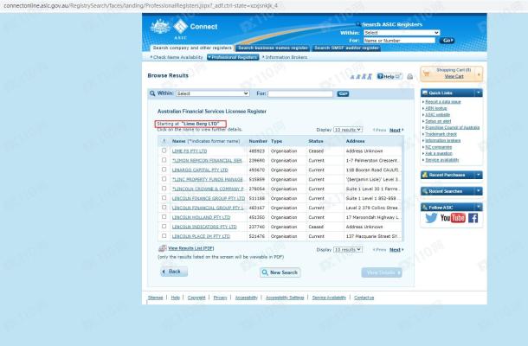Open the View Cart link

(454, 76)
